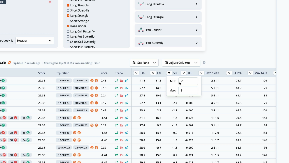Open the help question mark icon
289x163 pixels.
point(204,63)
